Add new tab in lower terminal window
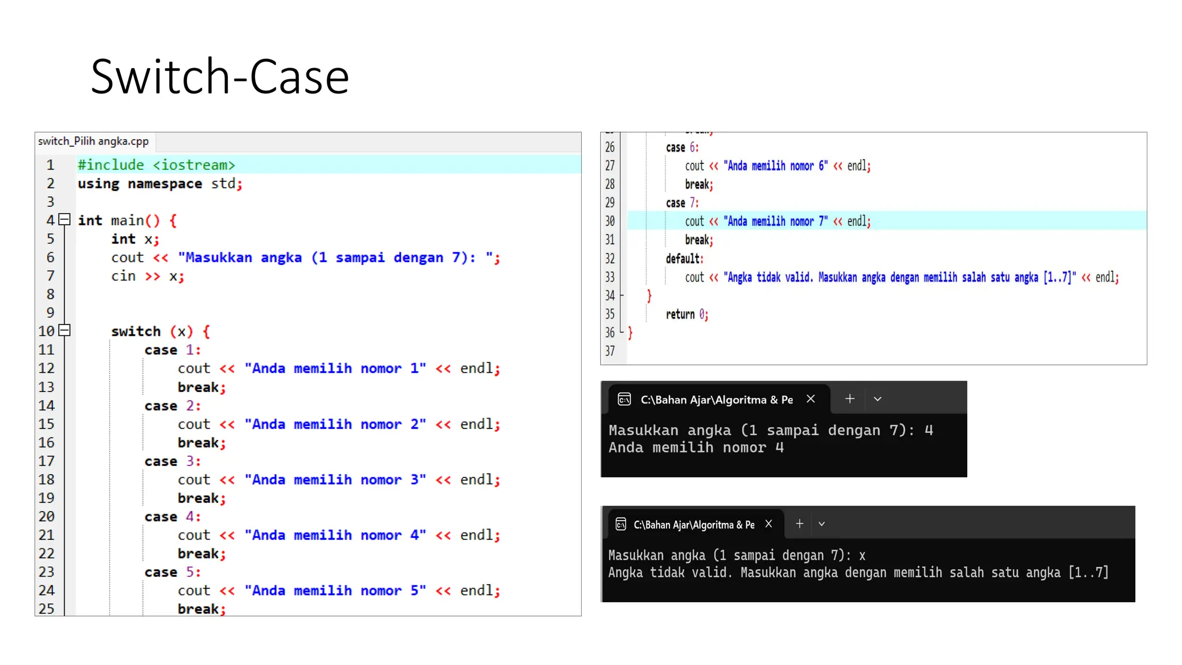The height and width of the screenshot is (665, 1182). pos(799,524)
